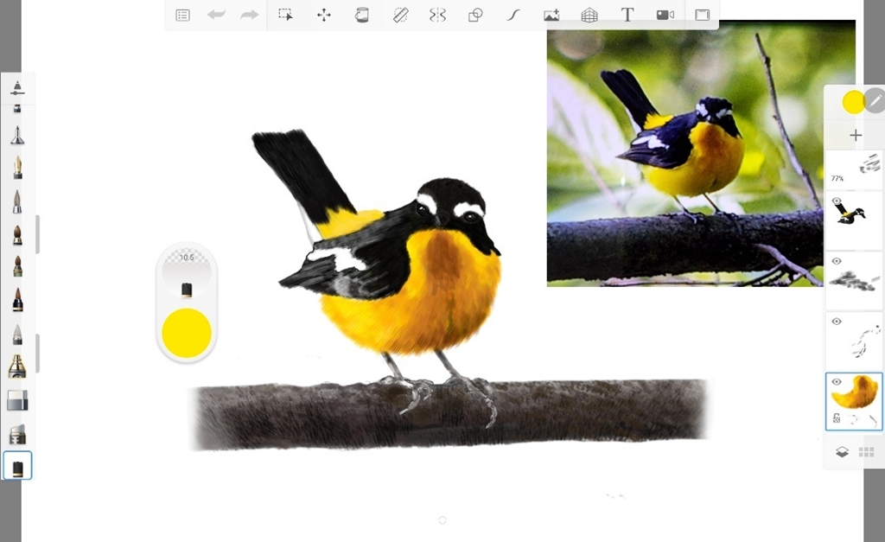
Task: Hide the orange belly layer eye icon
Action: (x=837, y=382)
